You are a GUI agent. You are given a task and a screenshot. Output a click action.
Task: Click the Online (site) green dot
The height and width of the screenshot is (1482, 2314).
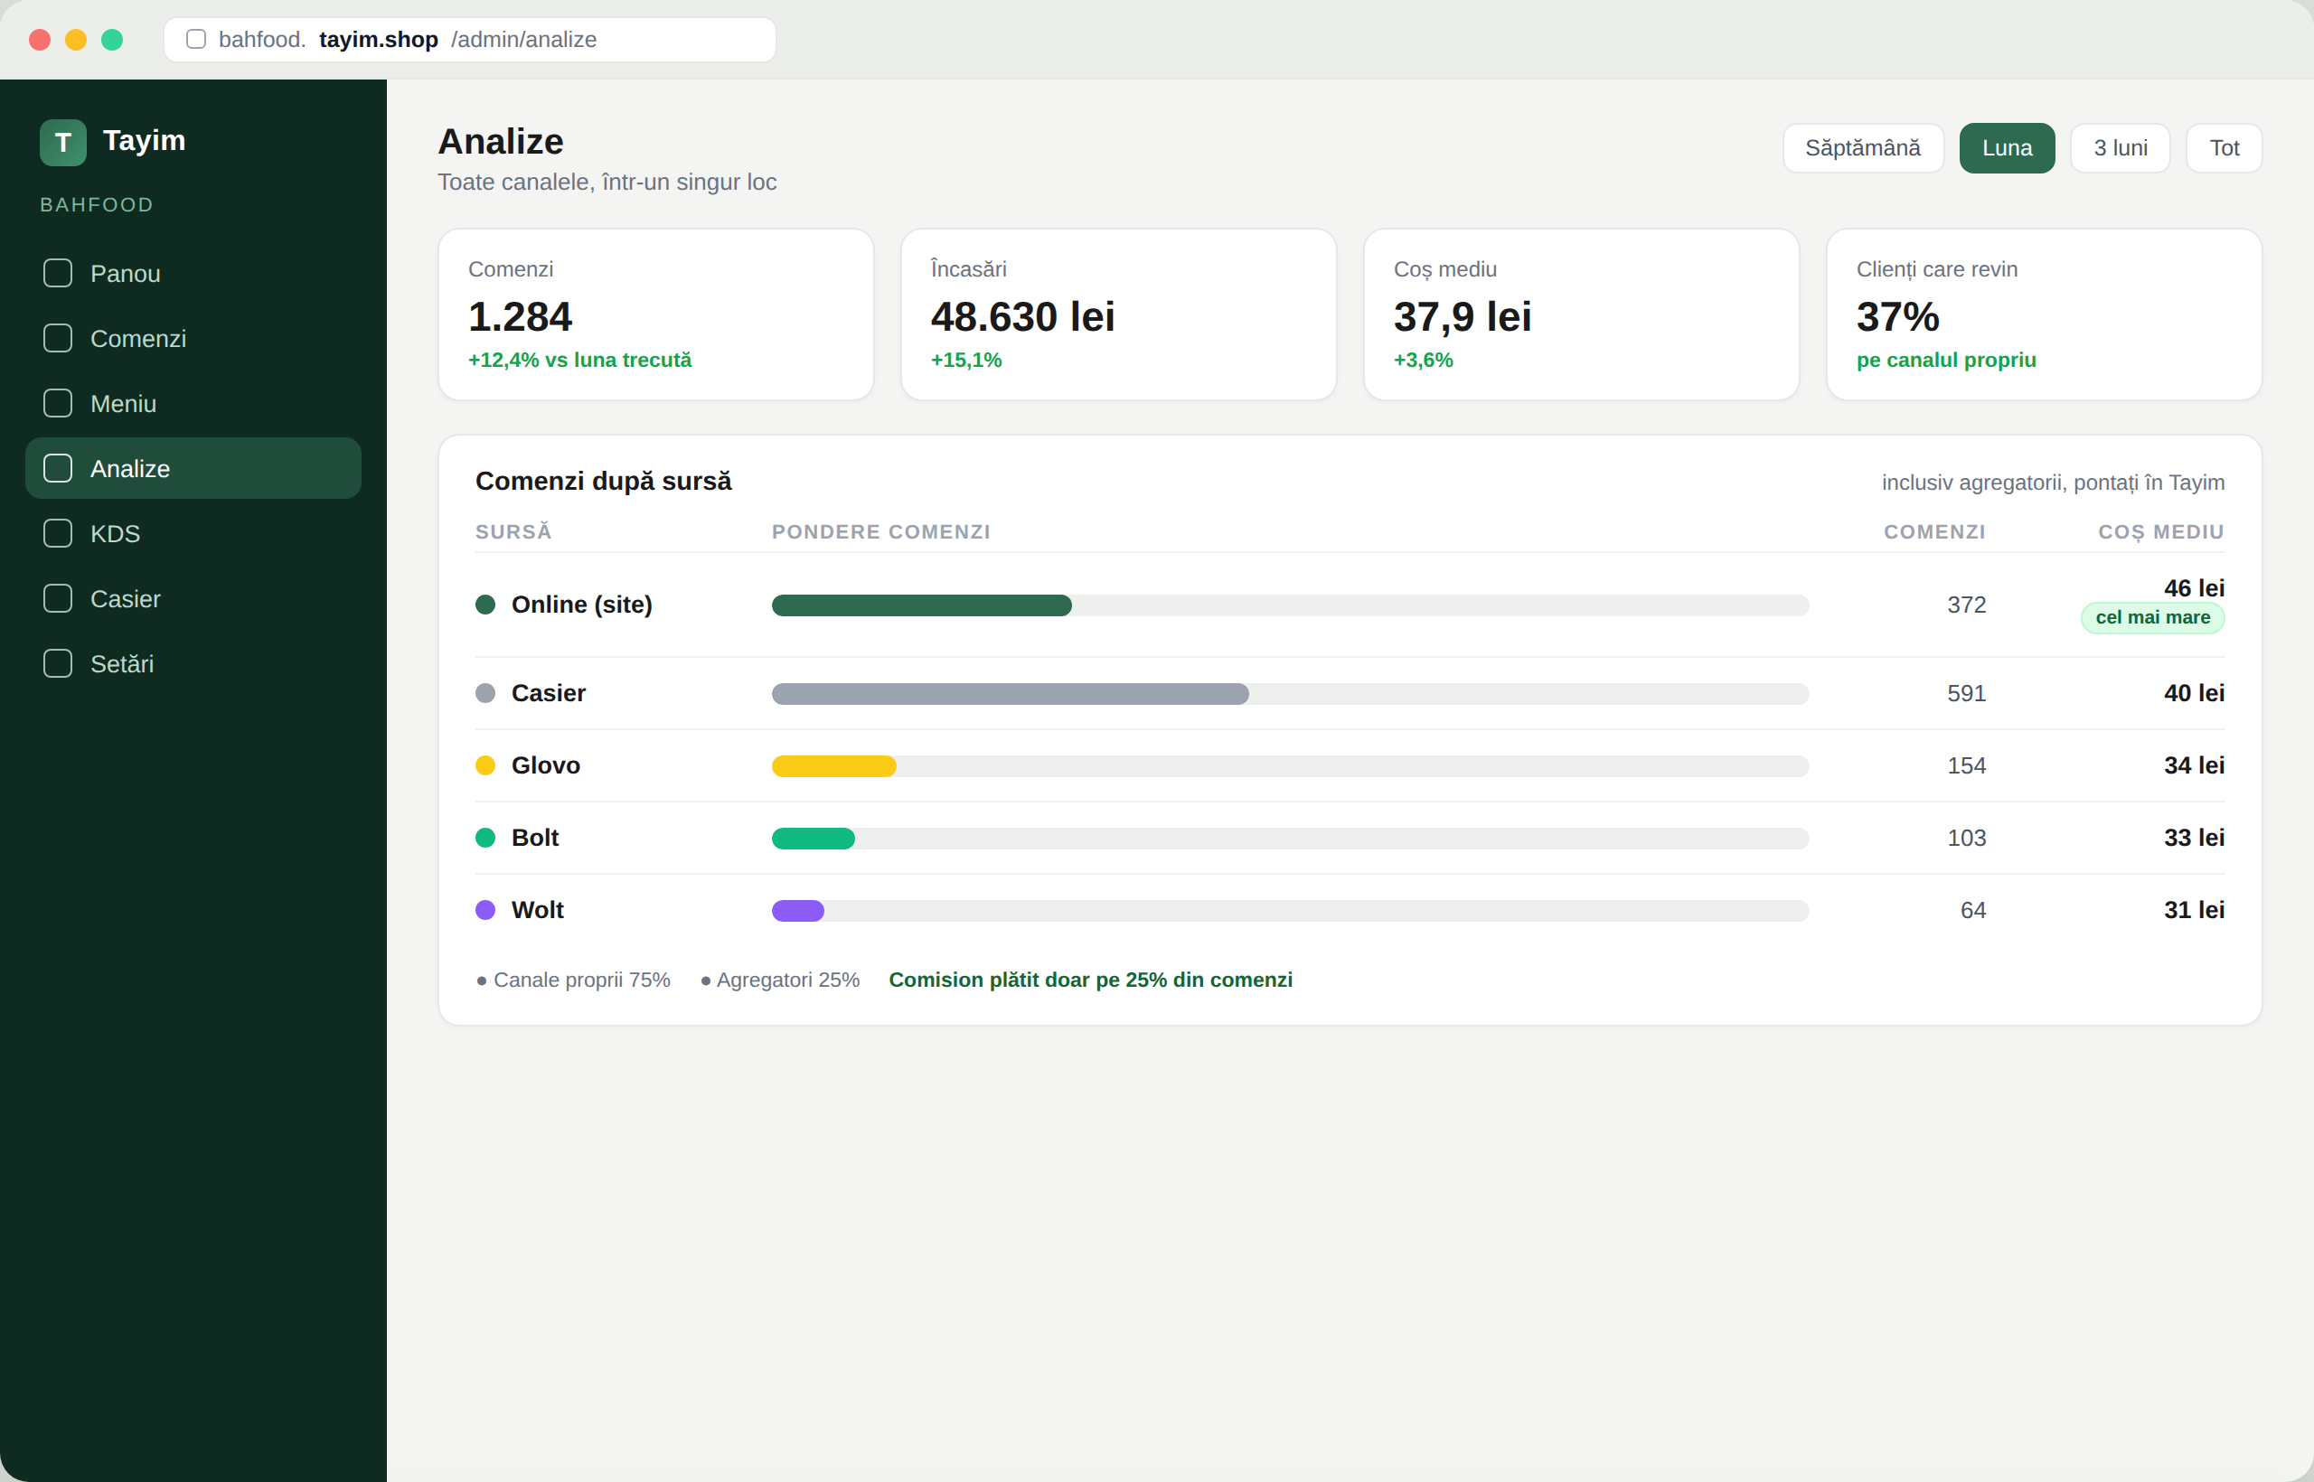(x=485, y=605)
